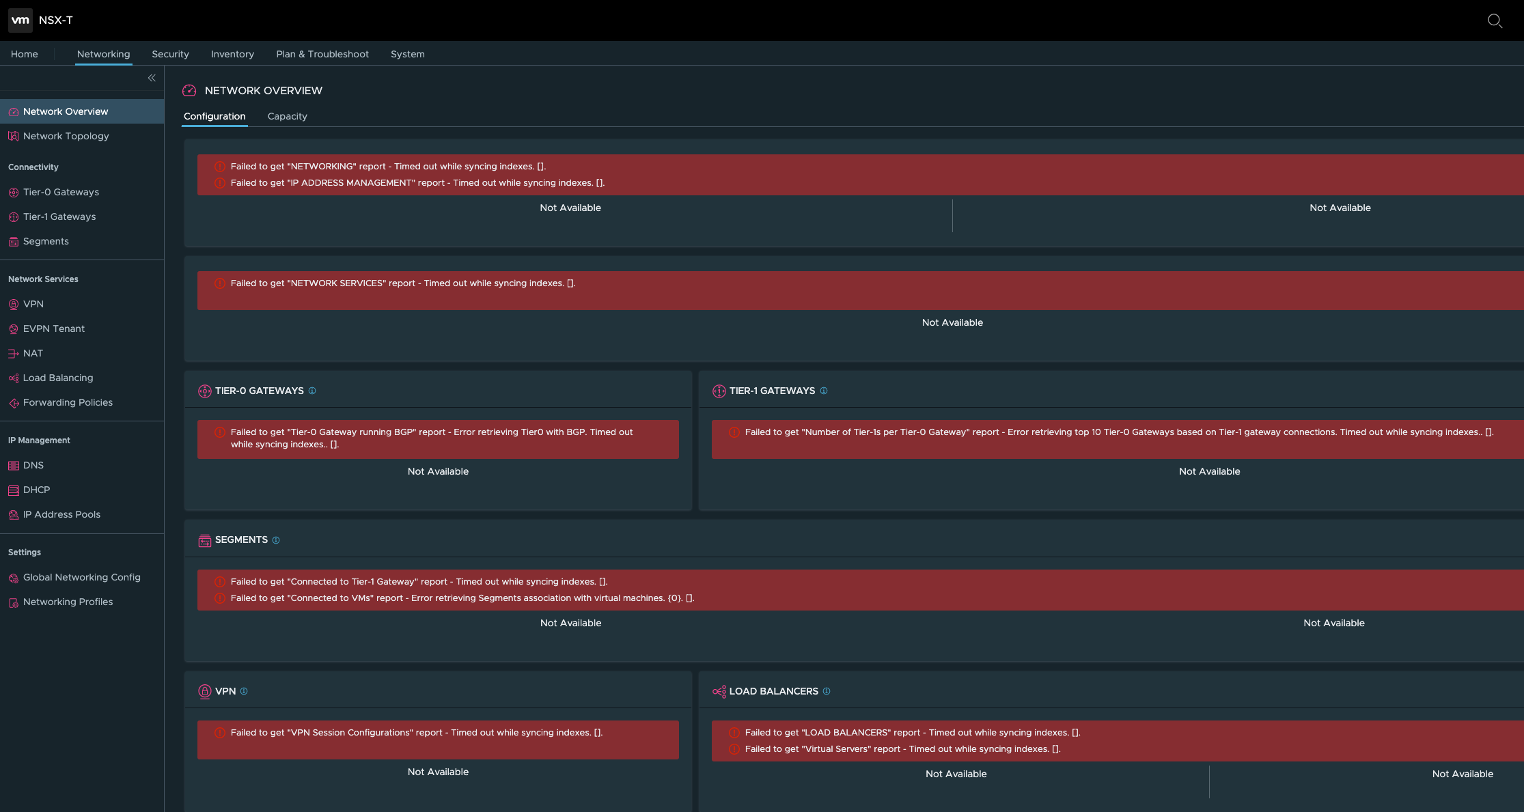Collapse the sidebar with double chevron
This screenshot has width=1524, height=812.
(x=152, y=78)
